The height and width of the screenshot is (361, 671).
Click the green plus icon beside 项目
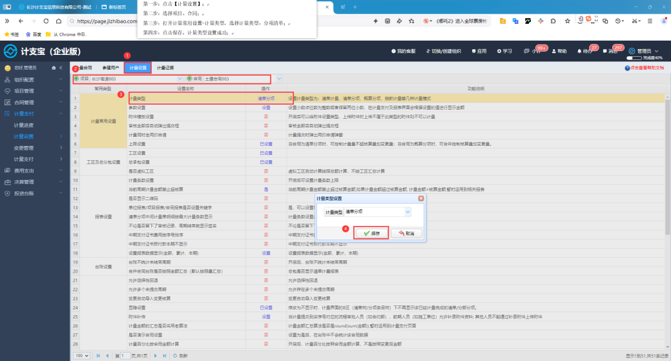click(77, 79)
